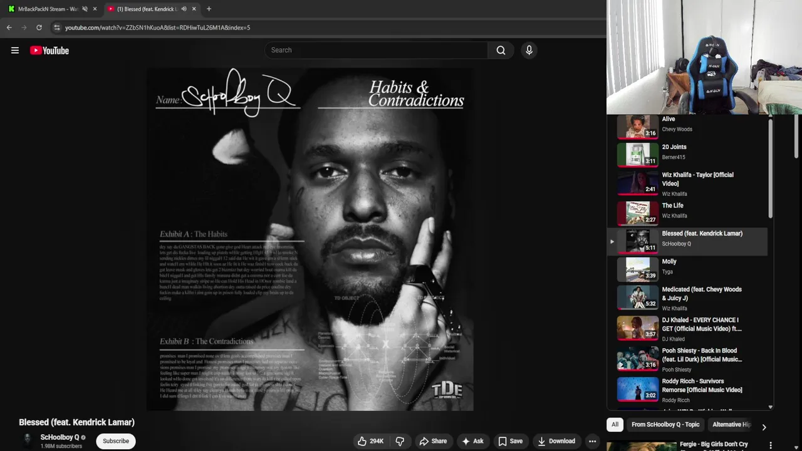Click the album art video player
802x451 pixels.
[x=310, y=239]
